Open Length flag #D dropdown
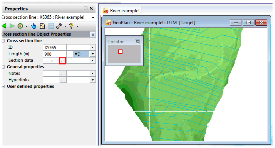275x148 pixels. 92,54
